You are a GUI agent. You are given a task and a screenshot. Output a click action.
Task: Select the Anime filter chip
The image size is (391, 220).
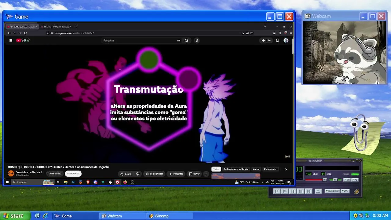coord(256,169)
